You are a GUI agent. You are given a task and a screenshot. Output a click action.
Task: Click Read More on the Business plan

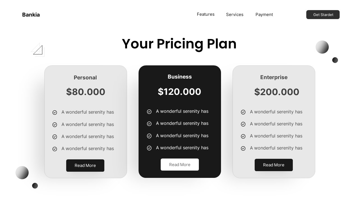[180, 165]
